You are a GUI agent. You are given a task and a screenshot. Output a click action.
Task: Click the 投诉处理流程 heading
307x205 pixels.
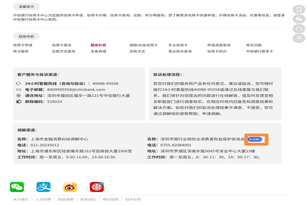[168, 74]
